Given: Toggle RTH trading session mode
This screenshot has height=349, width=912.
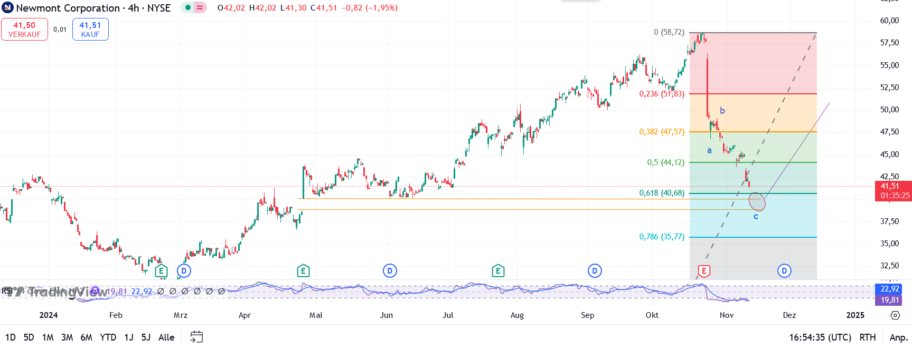Looking at the screenshot, I should coord(868,337).
